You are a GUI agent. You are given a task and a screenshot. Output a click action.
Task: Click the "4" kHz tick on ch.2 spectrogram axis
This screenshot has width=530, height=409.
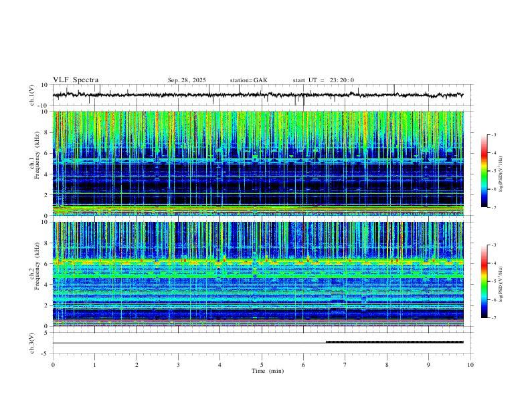(x=46, y=285)
